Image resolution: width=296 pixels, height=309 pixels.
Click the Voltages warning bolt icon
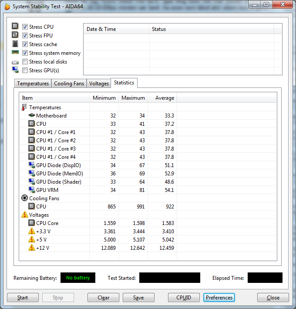coord(25,215)
